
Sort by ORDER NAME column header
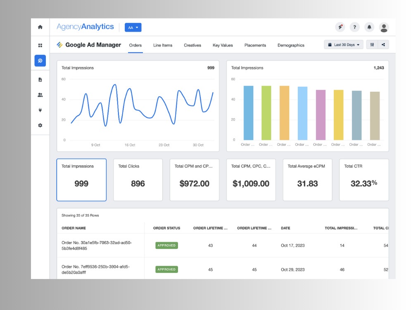[x=74, y=228]
